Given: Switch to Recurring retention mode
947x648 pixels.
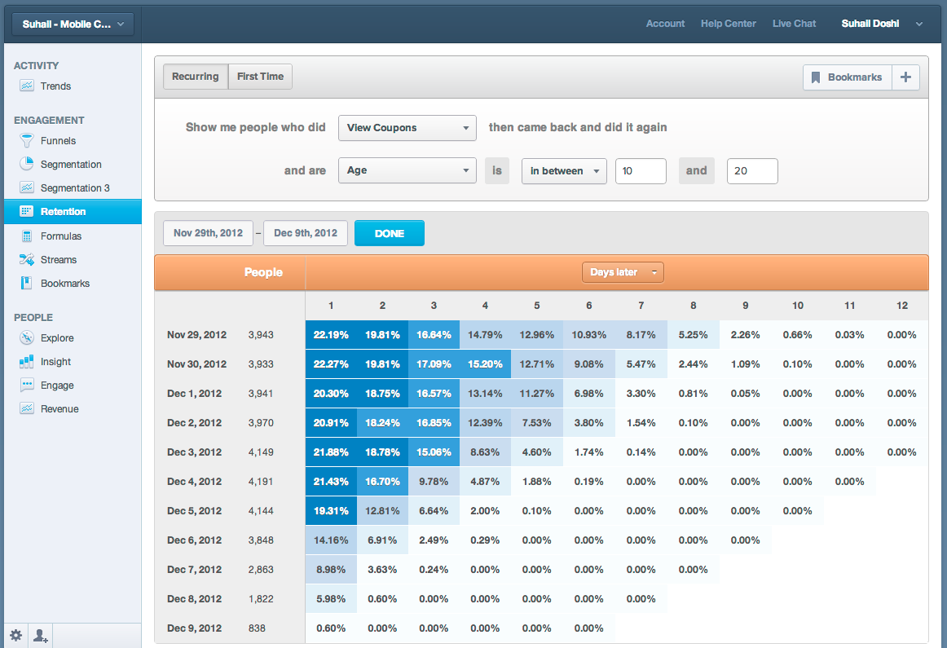Looking at the screenshot, I should tap(195, 77).
